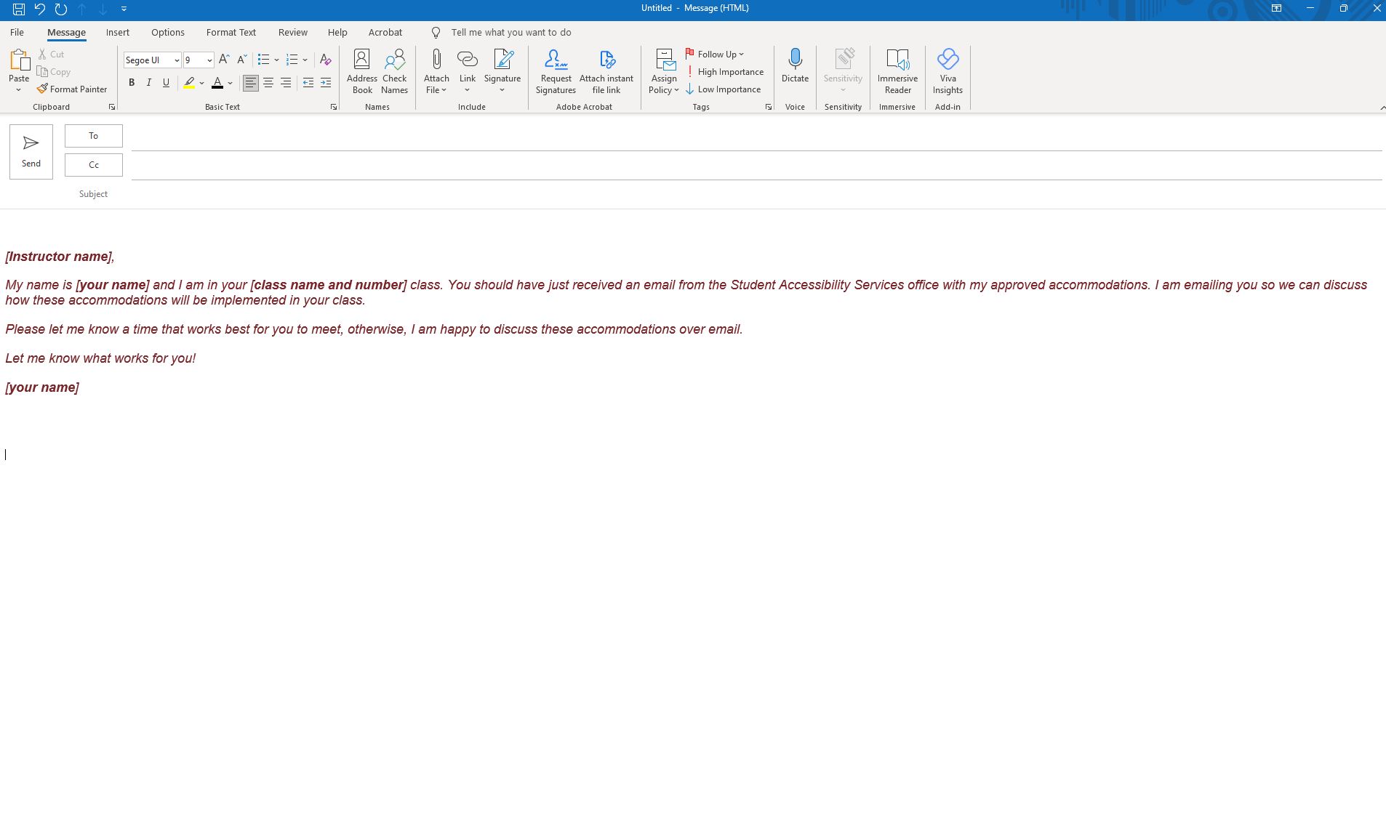Open the Segoe UI font dropdown
Viewport: 1386px width, 825px height.
(x=176, y=60)
